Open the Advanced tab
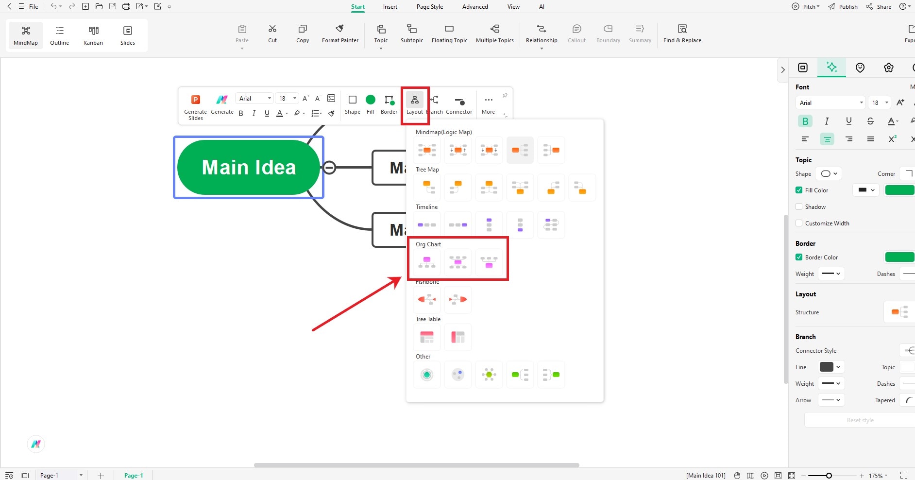 475,7
